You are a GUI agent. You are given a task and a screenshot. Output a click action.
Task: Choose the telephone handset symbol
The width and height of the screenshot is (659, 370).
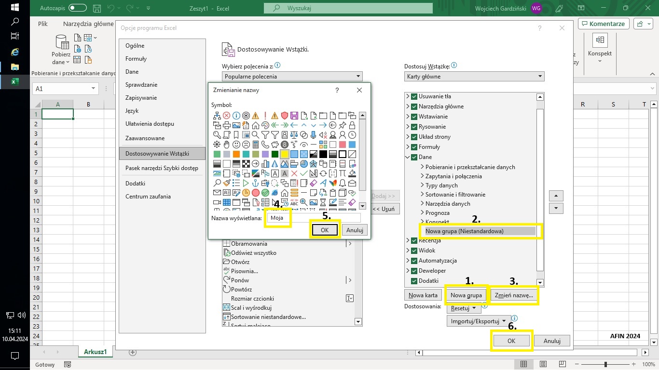(x=265, y=145)
